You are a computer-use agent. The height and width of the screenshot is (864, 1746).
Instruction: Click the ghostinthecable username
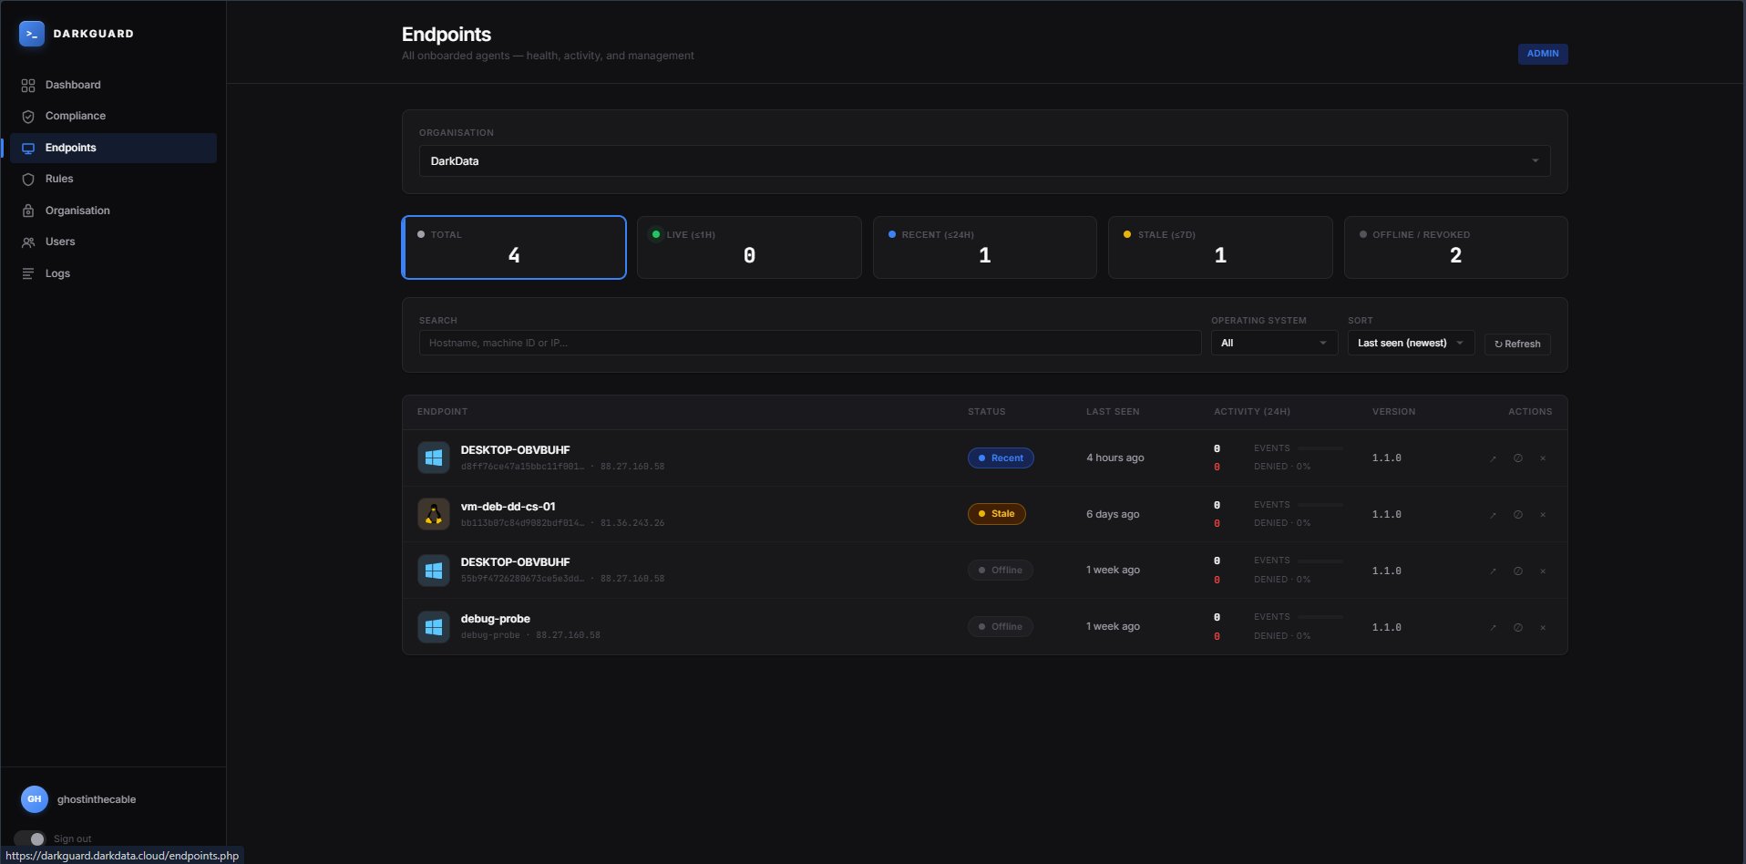click(97, 799)
